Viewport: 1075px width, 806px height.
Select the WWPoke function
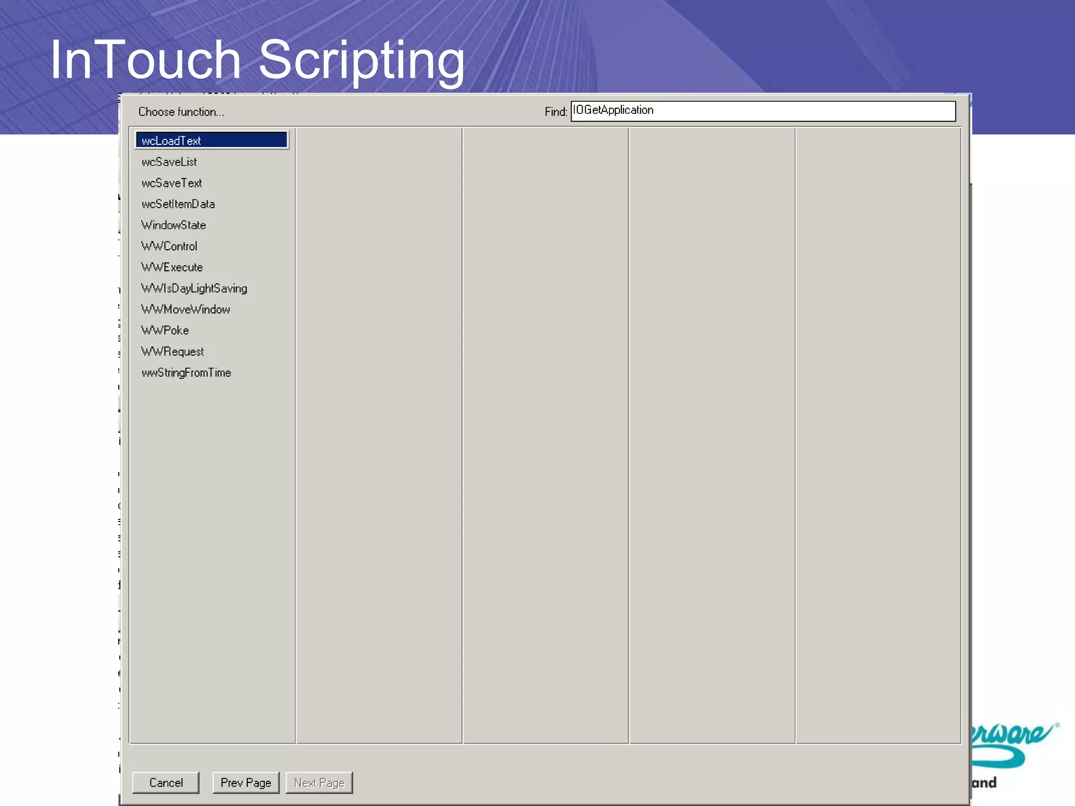coord(165,330)
